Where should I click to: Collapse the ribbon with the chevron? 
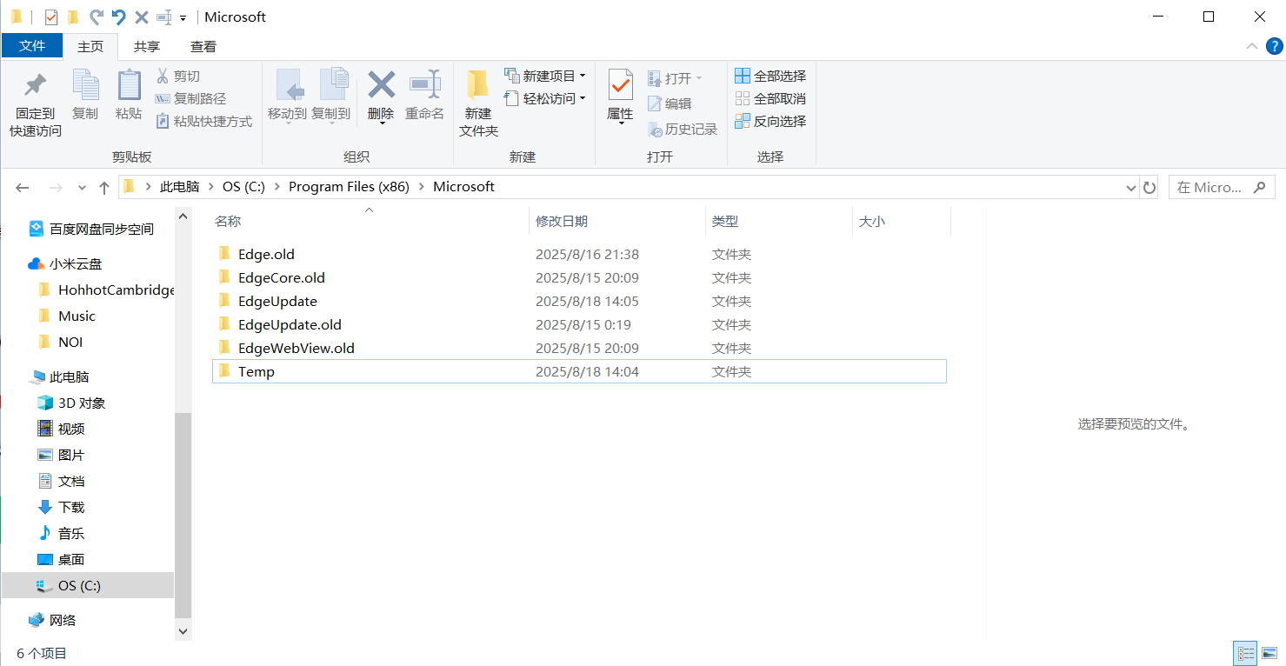(x=1251, y=46)
